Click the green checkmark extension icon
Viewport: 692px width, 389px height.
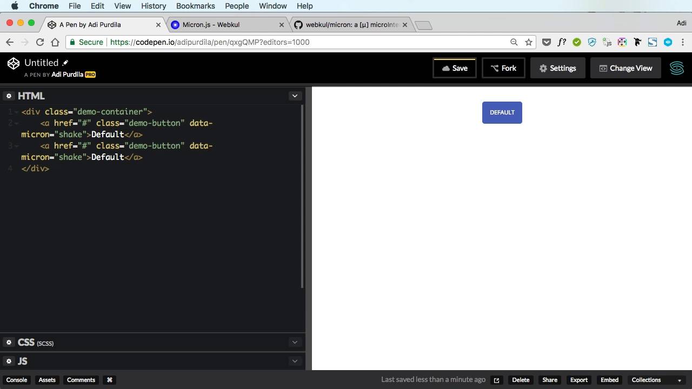click(577, 42)
